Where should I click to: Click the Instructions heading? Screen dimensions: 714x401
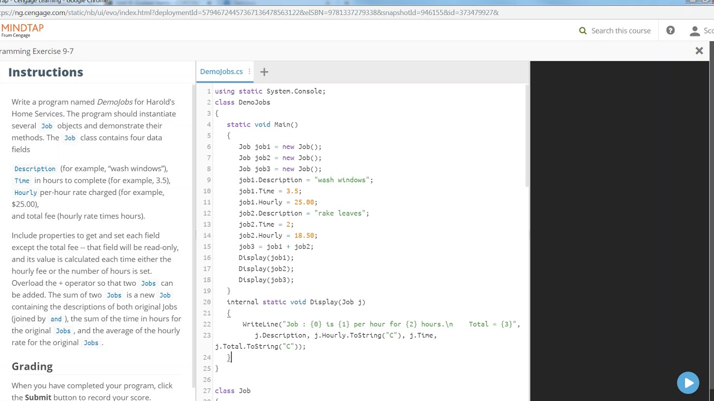(46, 72)
